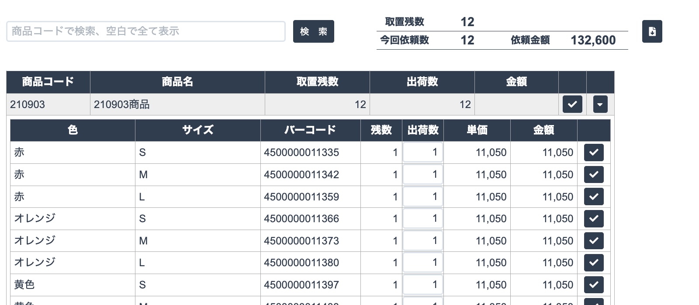Click the 取置残数 table column header
Viewport: 699px width, 305px height.
pyautogui.click(x=317, y=82)
